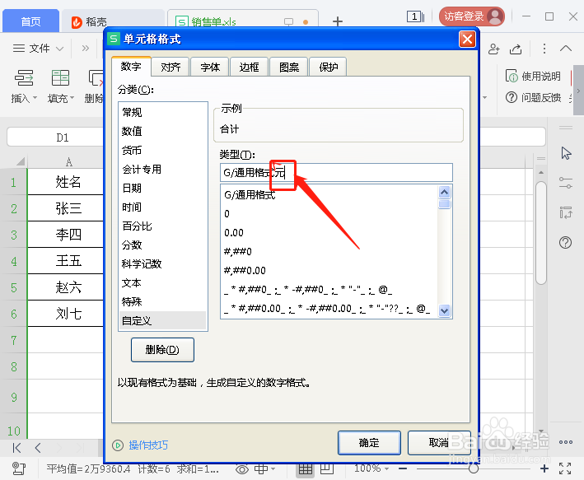584x480 pixels.
Task: Open 使用说明 help instructions
Action: pos(533,77)
